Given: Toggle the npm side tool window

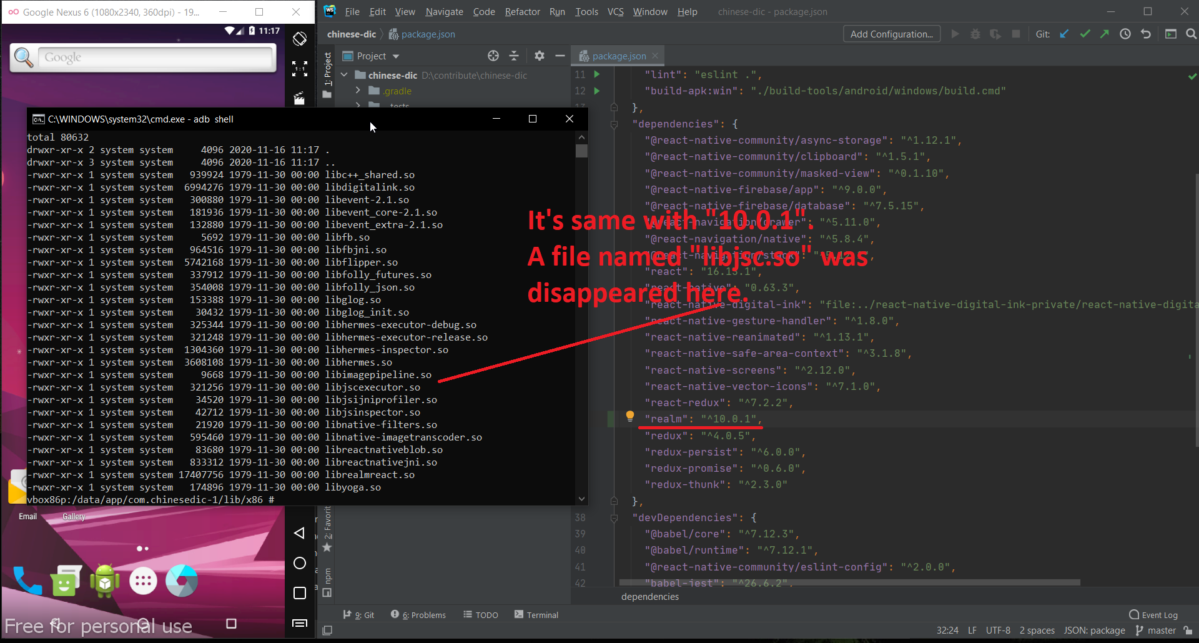Looking at the screenshot, I should click(x=327, y=582).
